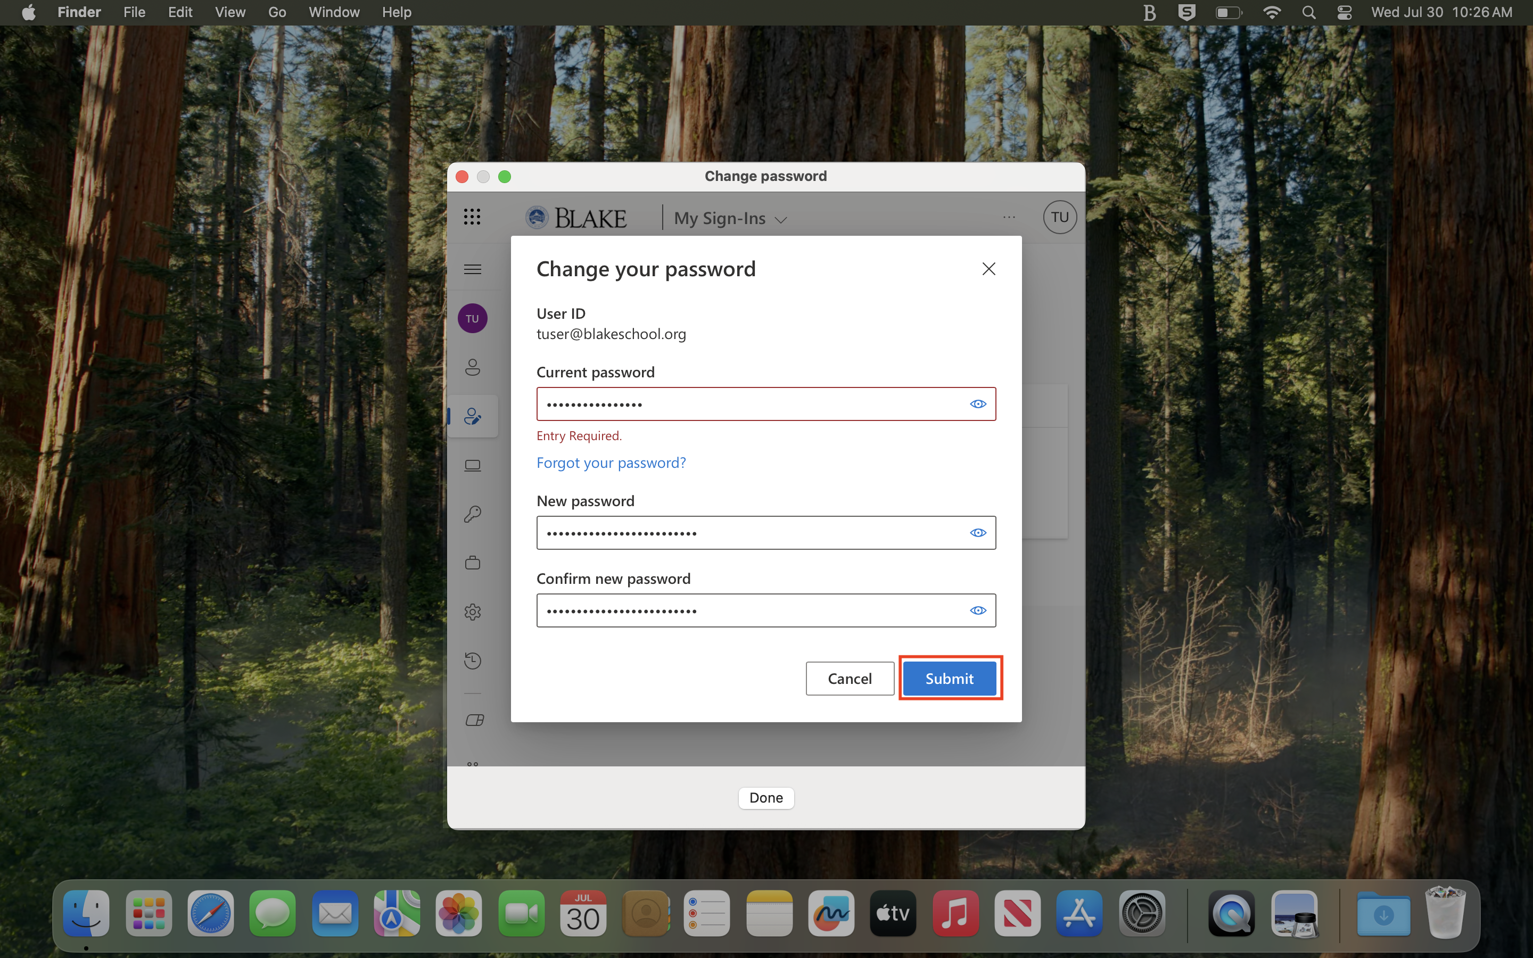Open the View menu

(230, 12)
